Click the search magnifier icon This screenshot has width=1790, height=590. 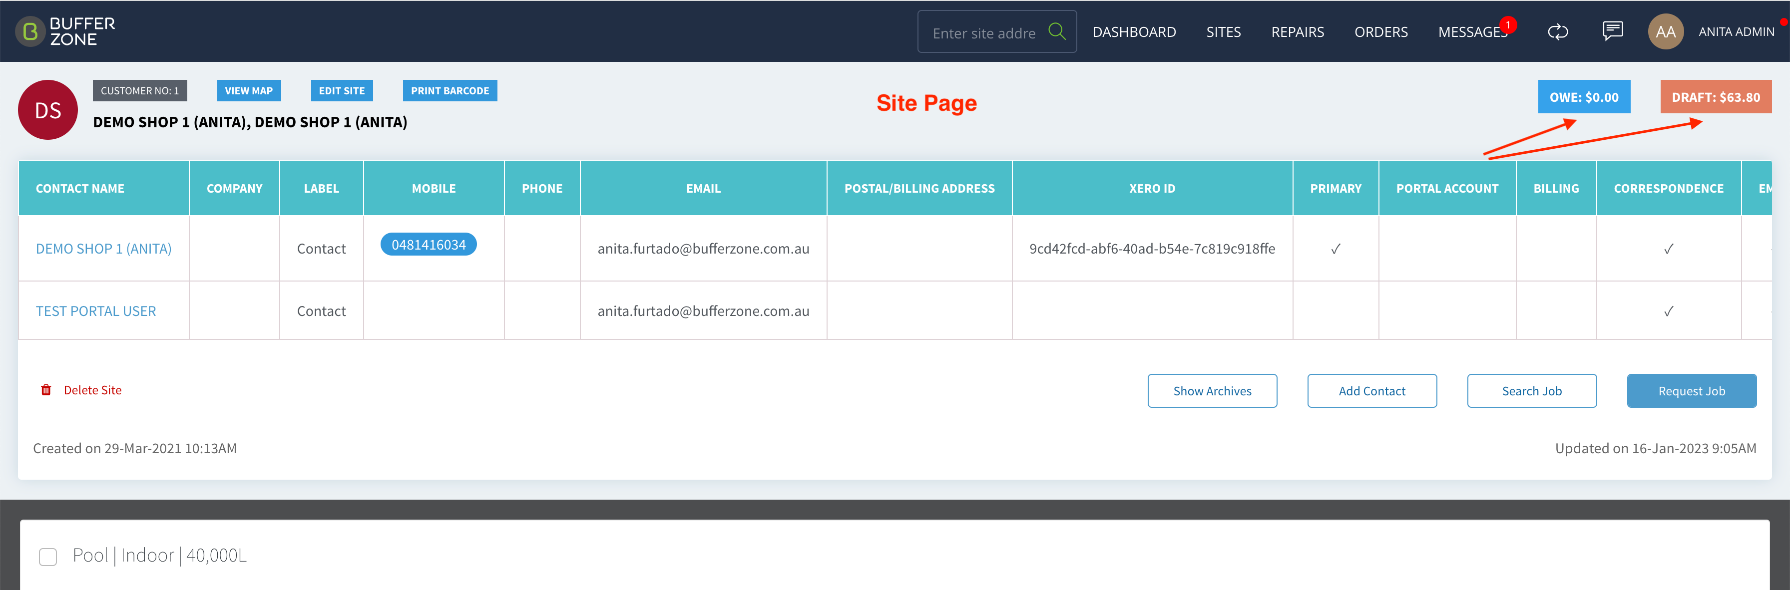[1056, 31]
